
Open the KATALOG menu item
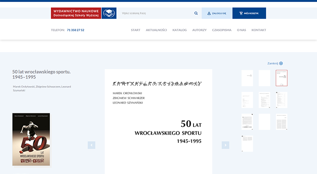click(x=179, y=30)
